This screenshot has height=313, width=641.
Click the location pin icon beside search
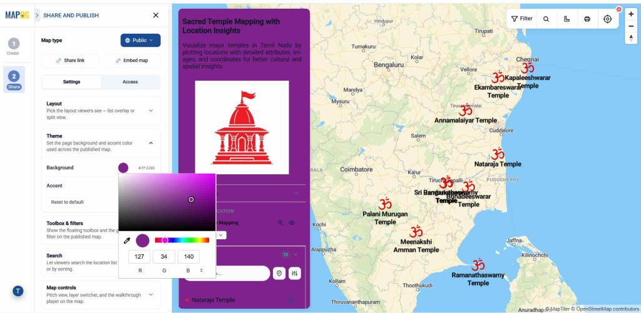(x=279, y=274)
